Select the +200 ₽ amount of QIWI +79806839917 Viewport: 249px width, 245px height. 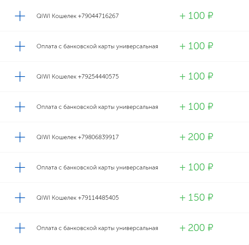click(196, 137)
